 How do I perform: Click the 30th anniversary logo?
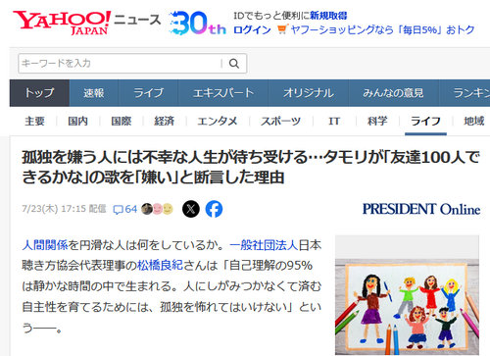pyautogui.click(x=197, y=23)
